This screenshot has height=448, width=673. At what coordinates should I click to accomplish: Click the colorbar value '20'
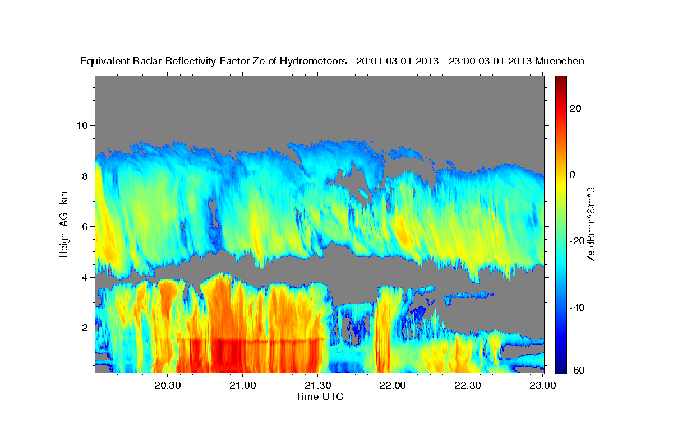click(x=575, y=109)
